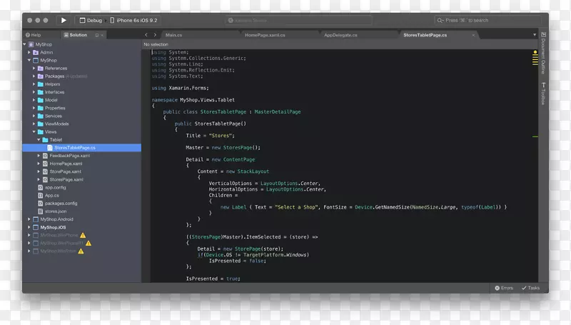
Task: Click the search field in the toolbar
Action: tap(487, 21)
